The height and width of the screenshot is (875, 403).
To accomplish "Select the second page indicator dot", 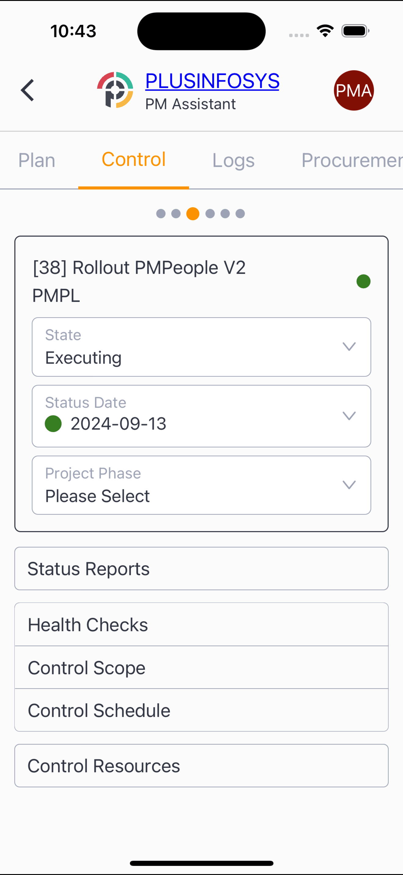I will click(176, 214).
